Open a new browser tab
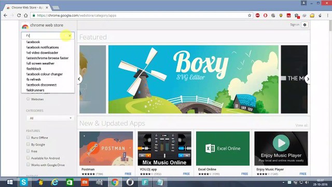This screenshot has width=332, height=187. pos(56,8)
